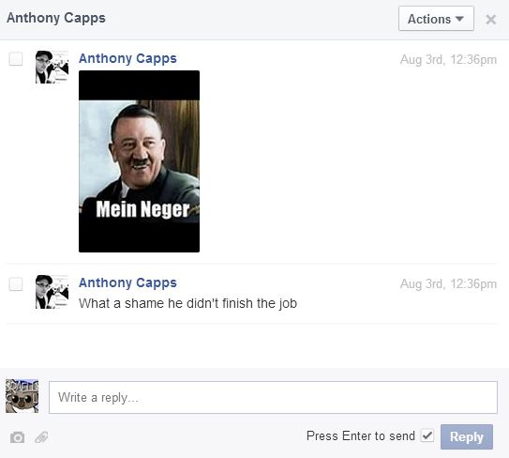Open the image attachment in first message
The height and width of the screenshot is (458, 509).
point(140,161)
